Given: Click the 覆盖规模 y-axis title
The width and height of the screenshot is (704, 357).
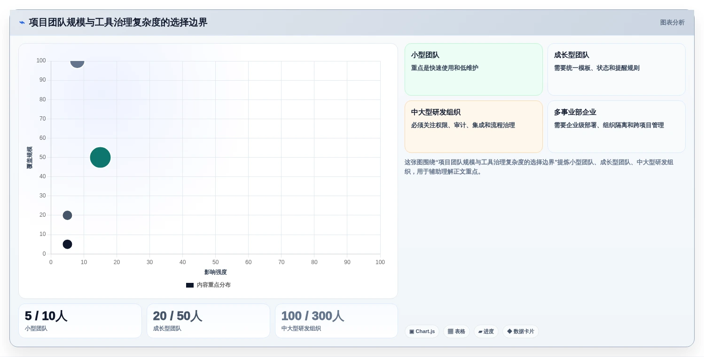Looking at the screenshot, I should coord(30,158).
